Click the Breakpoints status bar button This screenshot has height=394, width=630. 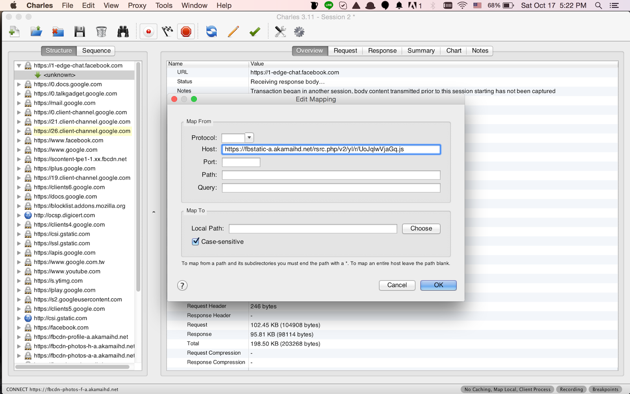point(605,389)
